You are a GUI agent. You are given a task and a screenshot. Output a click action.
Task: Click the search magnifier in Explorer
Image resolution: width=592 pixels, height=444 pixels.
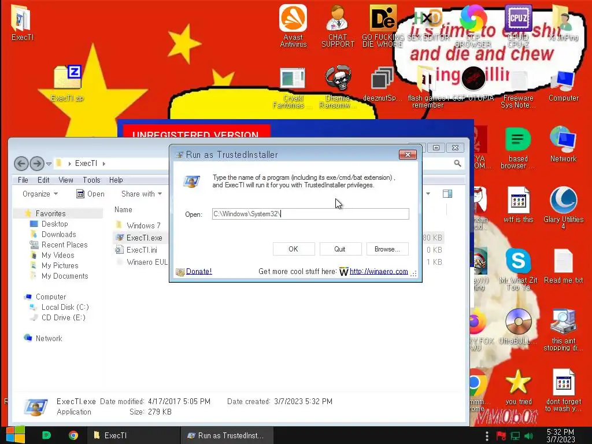point(458,163)
